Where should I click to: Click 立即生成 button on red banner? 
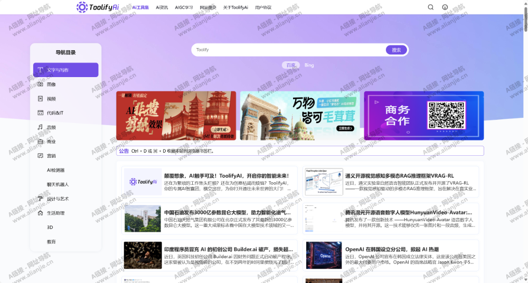221,130
